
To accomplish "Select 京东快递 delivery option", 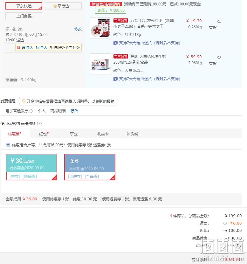I will point(24,6).
